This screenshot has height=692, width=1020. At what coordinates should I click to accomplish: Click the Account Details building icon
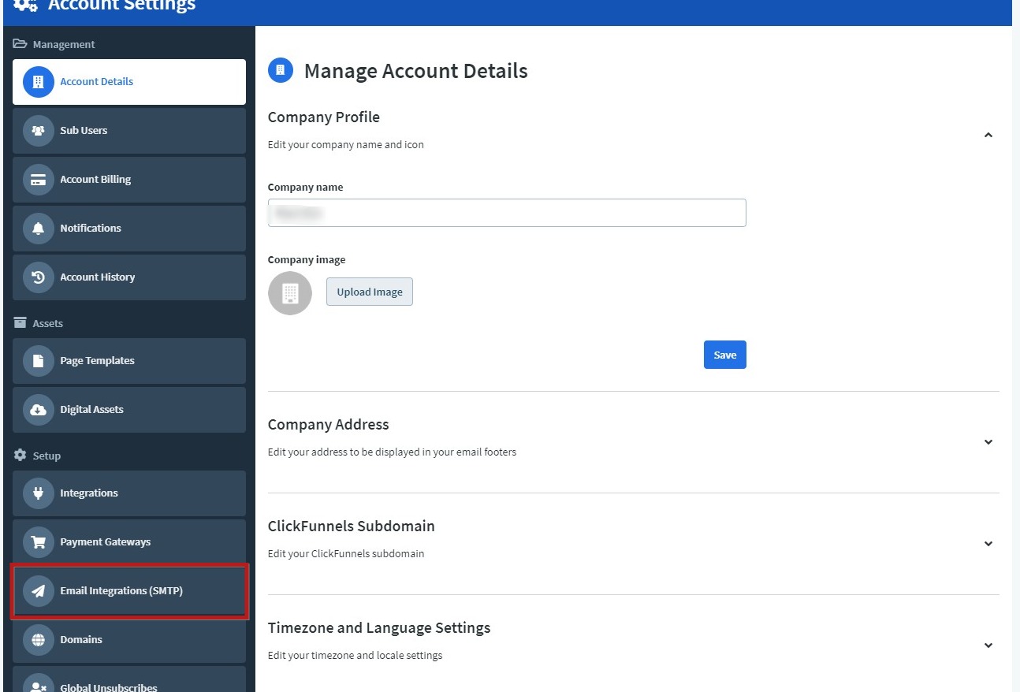click(x=38, y=82)
